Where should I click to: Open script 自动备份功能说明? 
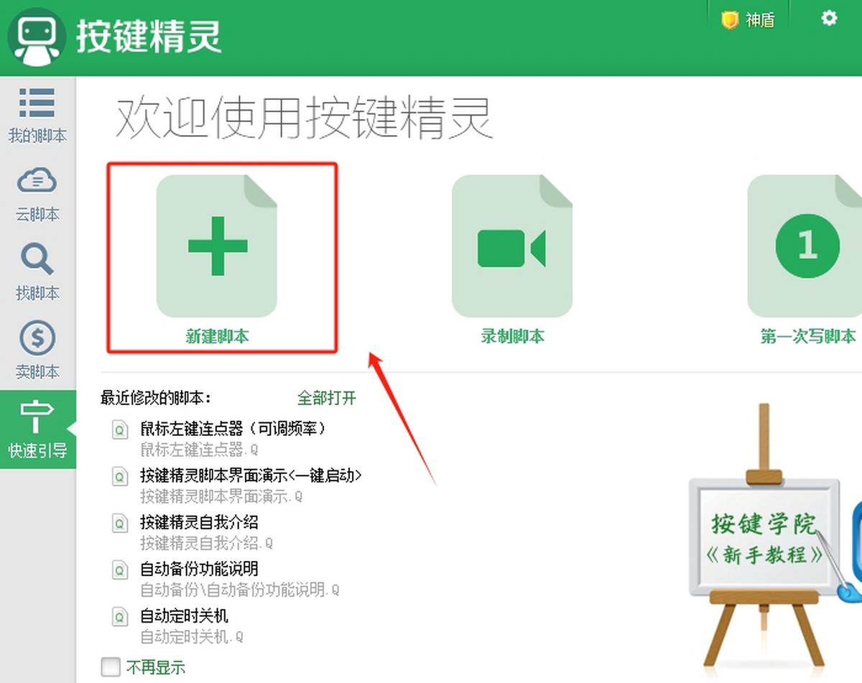pyautogui.click(x=199, y=570)
